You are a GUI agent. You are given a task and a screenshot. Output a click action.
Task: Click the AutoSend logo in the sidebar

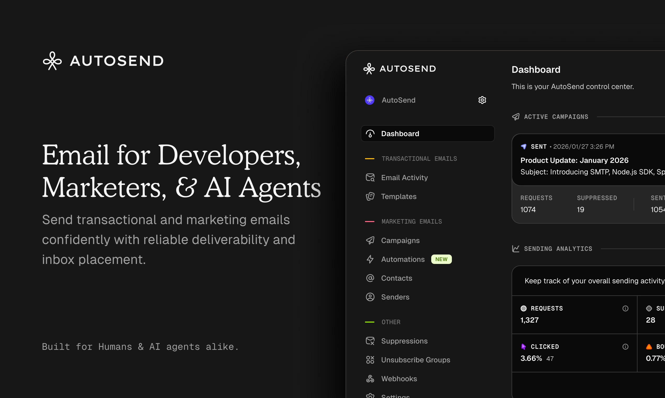click(400, 69)
